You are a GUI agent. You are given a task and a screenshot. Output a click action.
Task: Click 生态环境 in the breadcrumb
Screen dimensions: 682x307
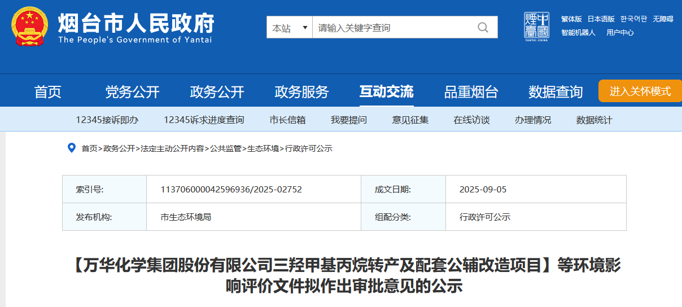coord(263,148)
